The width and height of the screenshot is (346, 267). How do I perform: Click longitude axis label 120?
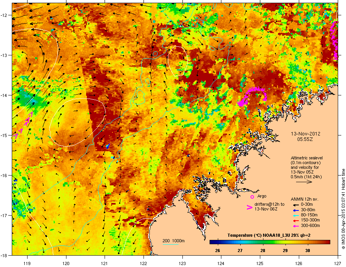pos(66,263)
